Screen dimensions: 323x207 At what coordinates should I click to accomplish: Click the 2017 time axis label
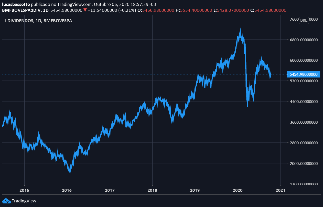pyautogui.click(x=110, y=190)
